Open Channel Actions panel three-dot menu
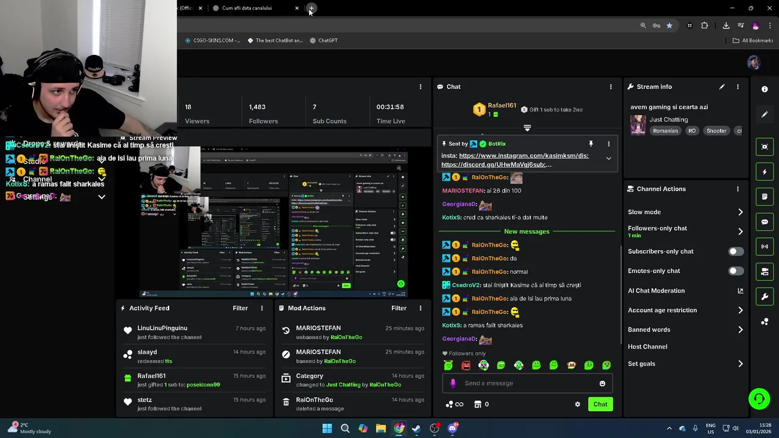779x438 pixels. pos(738,189)
